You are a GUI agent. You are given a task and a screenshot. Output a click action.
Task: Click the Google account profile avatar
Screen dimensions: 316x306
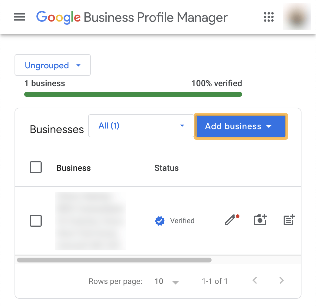click(x=297, y=16)
